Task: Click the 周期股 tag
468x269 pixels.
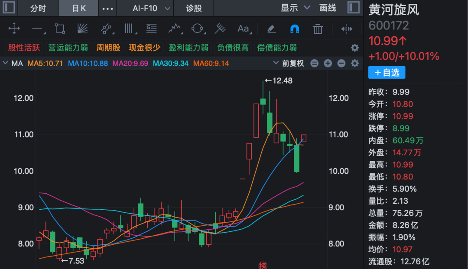Action: pyautogui.click(x=108, y=48)
